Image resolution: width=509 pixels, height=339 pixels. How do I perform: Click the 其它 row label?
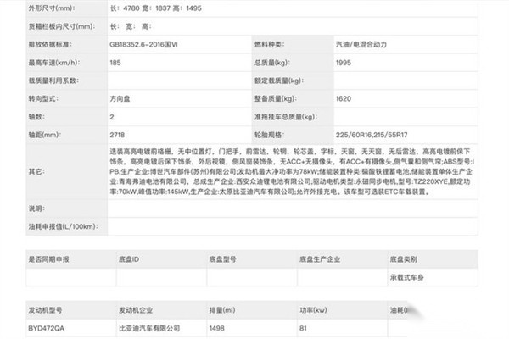36,171
